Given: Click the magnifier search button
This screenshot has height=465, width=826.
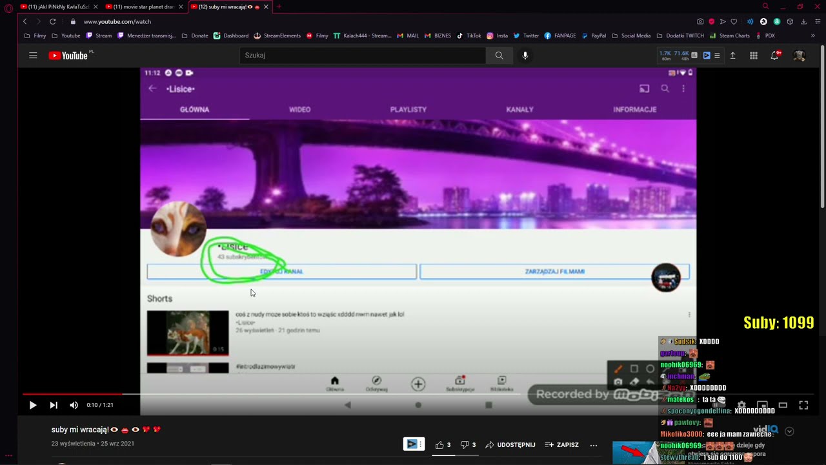Looking at the screenshot, I should (499, 56).
